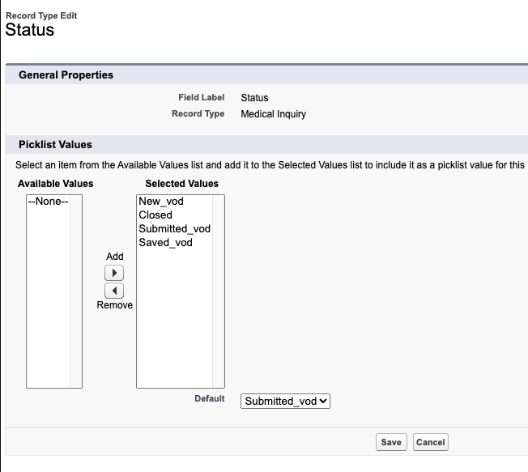Select --None-- in Available Values
The width and height of the screenshot is (528, 472).
pyautogui.click(x=49, y=202)
